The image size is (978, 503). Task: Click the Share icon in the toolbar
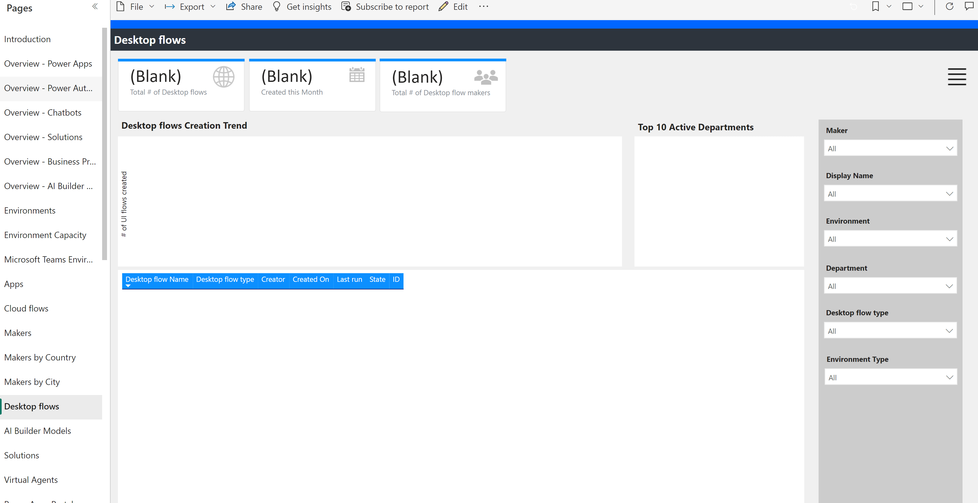(x=231, y=7)
